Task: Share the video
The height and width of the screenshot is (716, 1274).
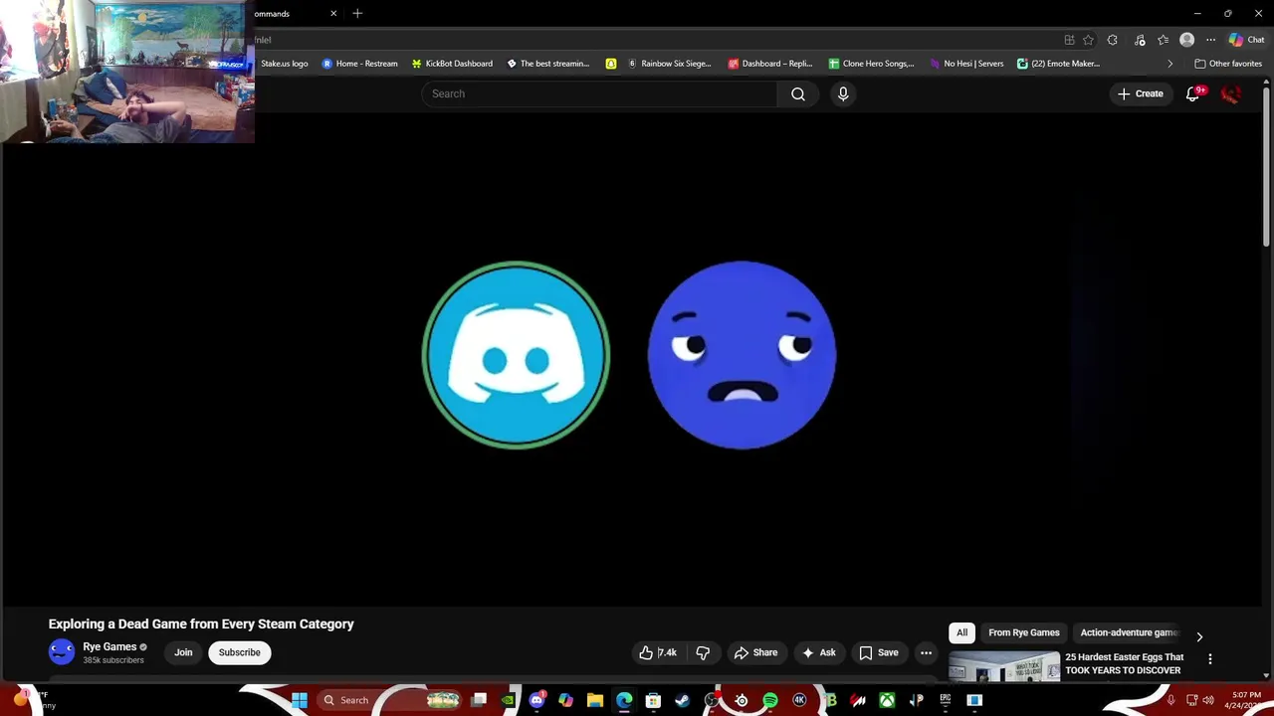Action: [755, 652]
